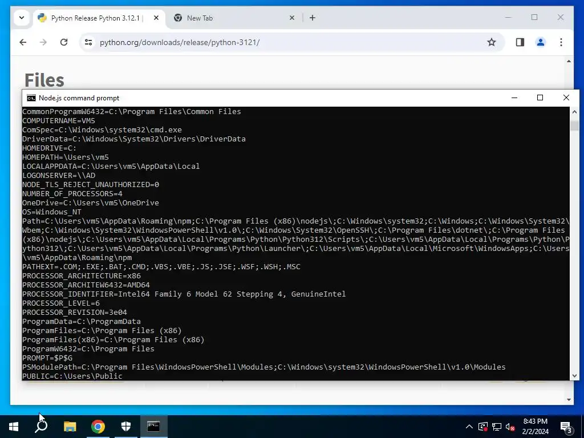Open a new Chrome tab with plus

pyautogui.click(x=313, y=18)
